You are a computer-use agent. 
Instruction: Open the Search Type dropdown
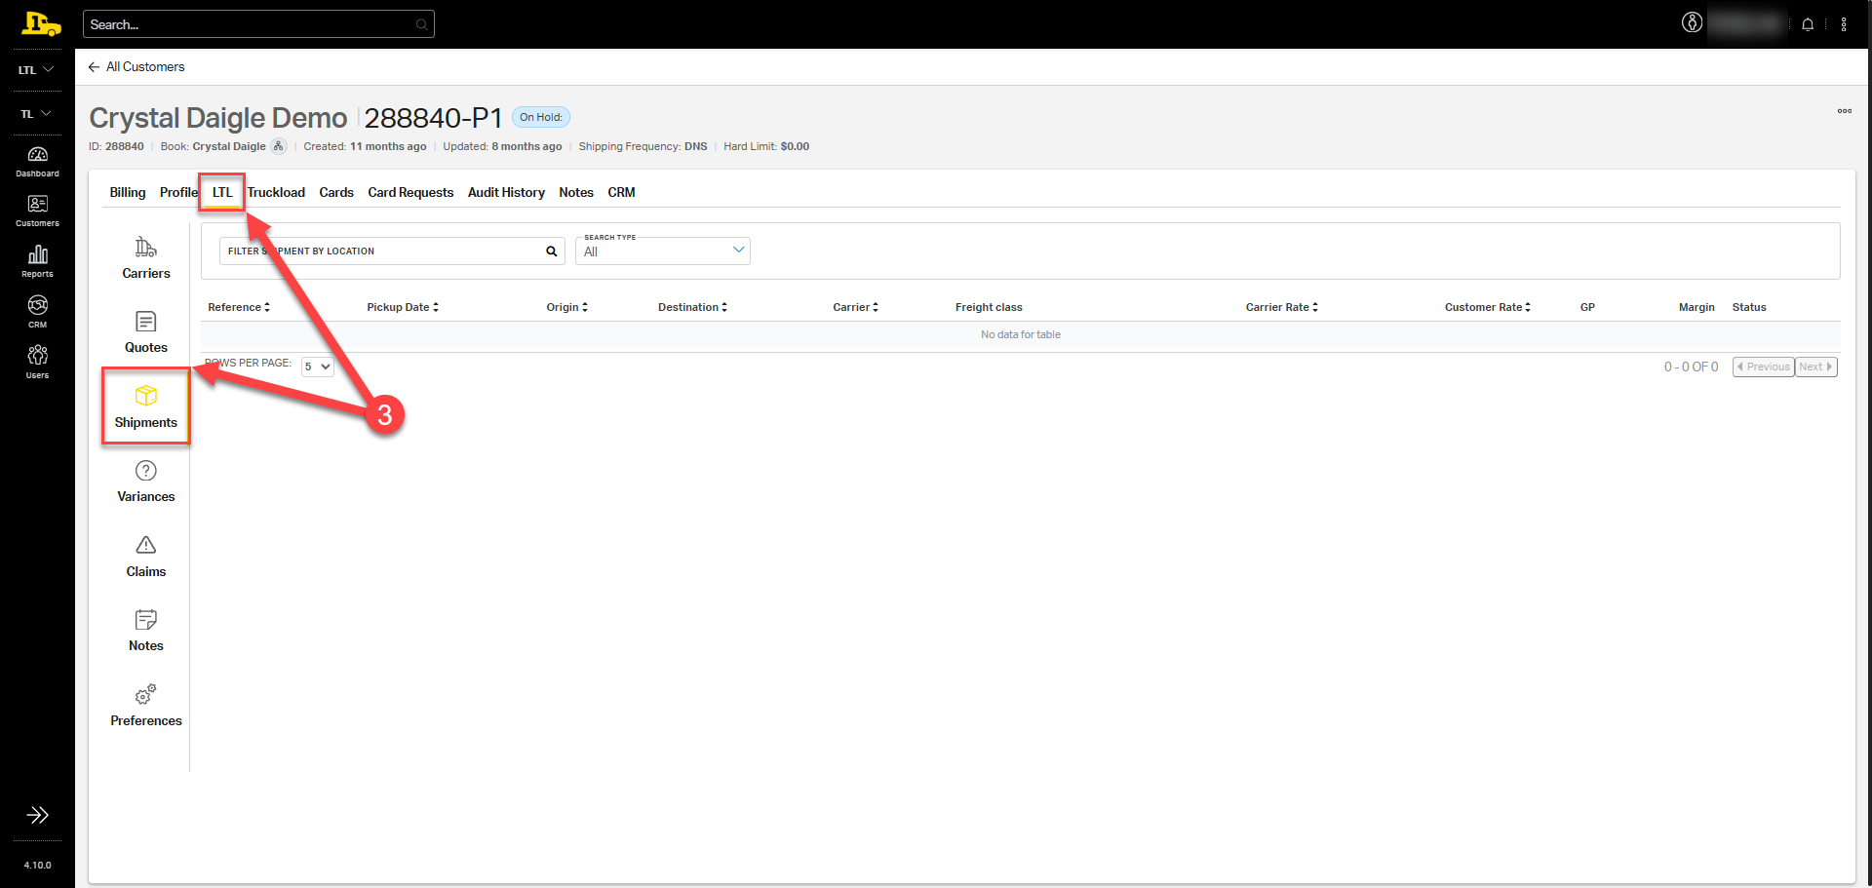click(663, 251)
